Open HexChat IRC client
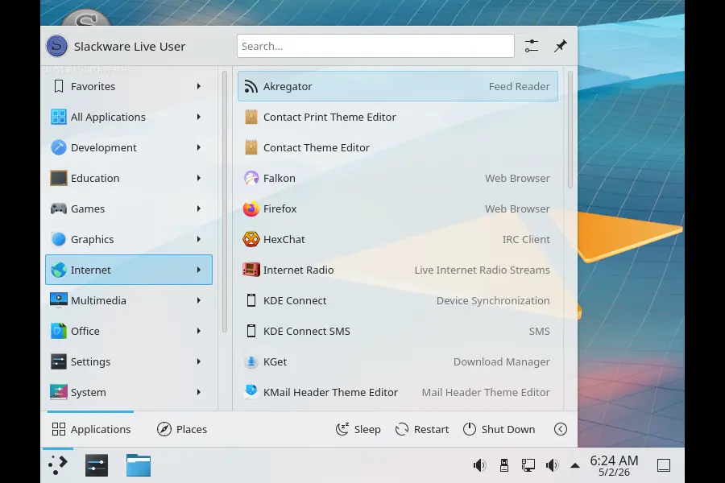 coord(398,239)
